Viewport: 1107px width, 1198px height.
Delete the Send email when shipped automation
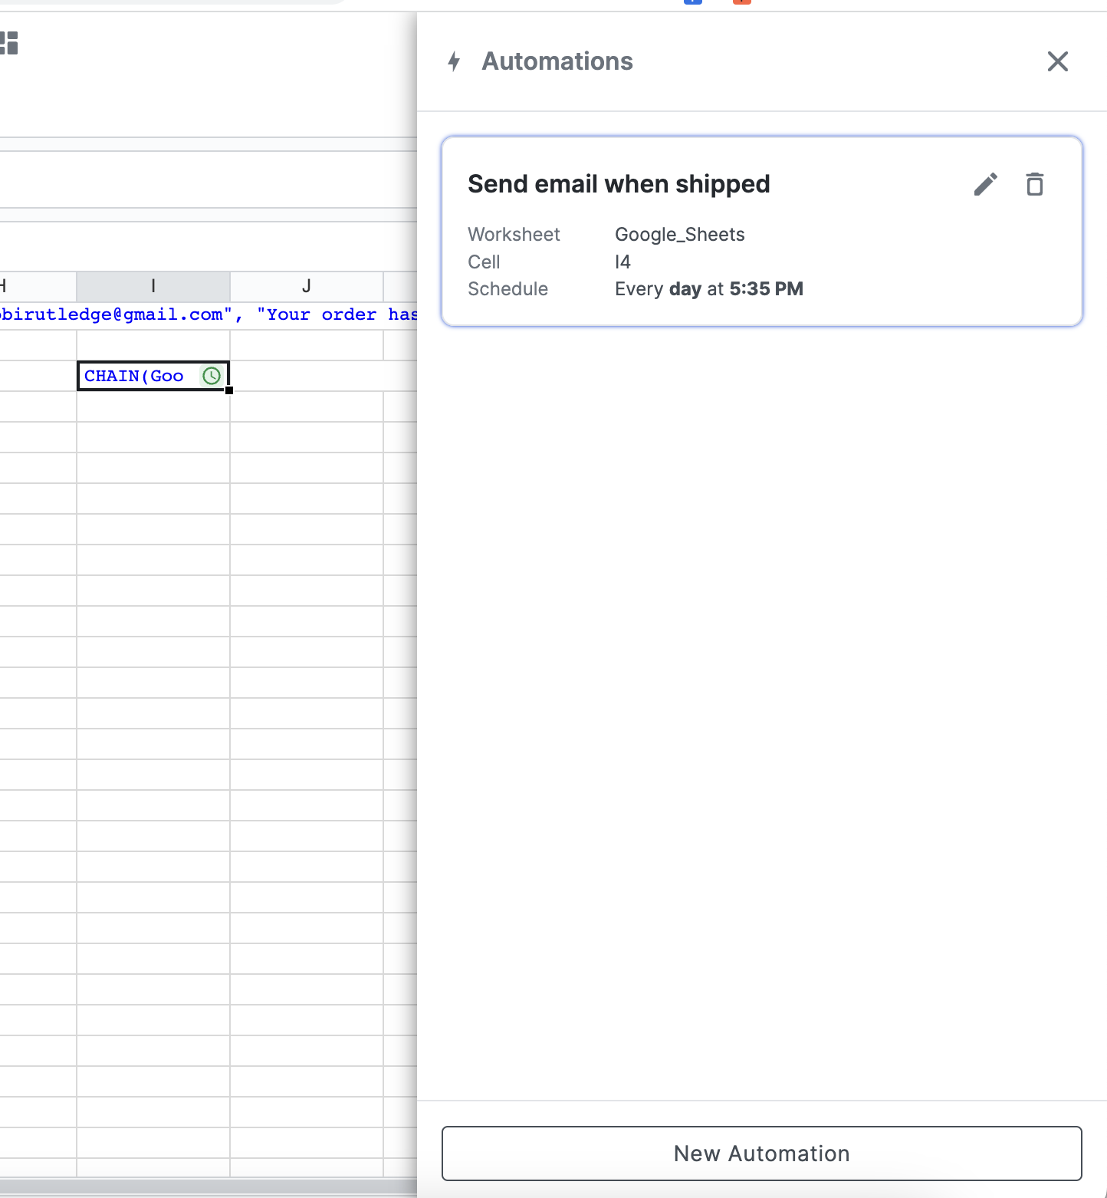[1035, 184]
